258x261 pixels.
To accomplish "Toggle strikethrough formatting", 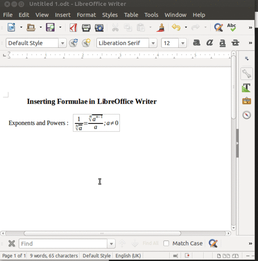I will point(235,43).
